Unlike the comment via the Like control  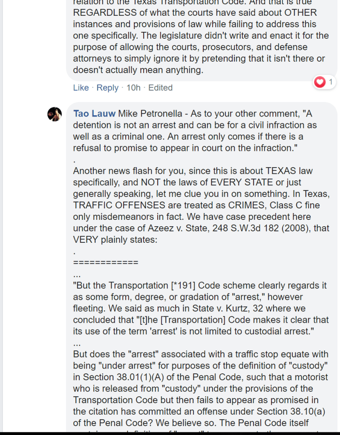tap(81, 88)
